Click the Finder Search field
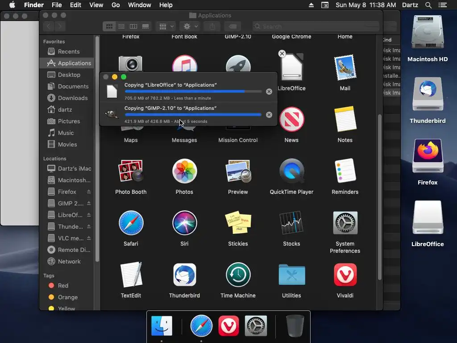Screen dimensions: 457x343 (x=316, y=26)
